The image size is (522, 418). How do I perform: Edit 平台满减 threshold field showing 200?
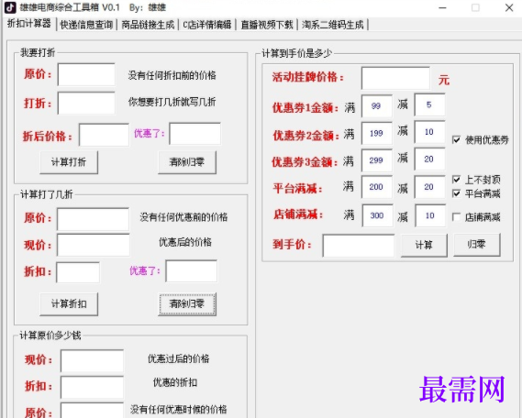pos(377,187)
